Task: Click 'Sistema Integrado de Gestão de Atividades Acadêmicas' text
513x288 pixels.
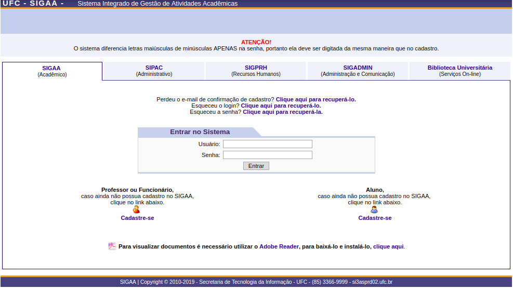Action: click(157, 4)
